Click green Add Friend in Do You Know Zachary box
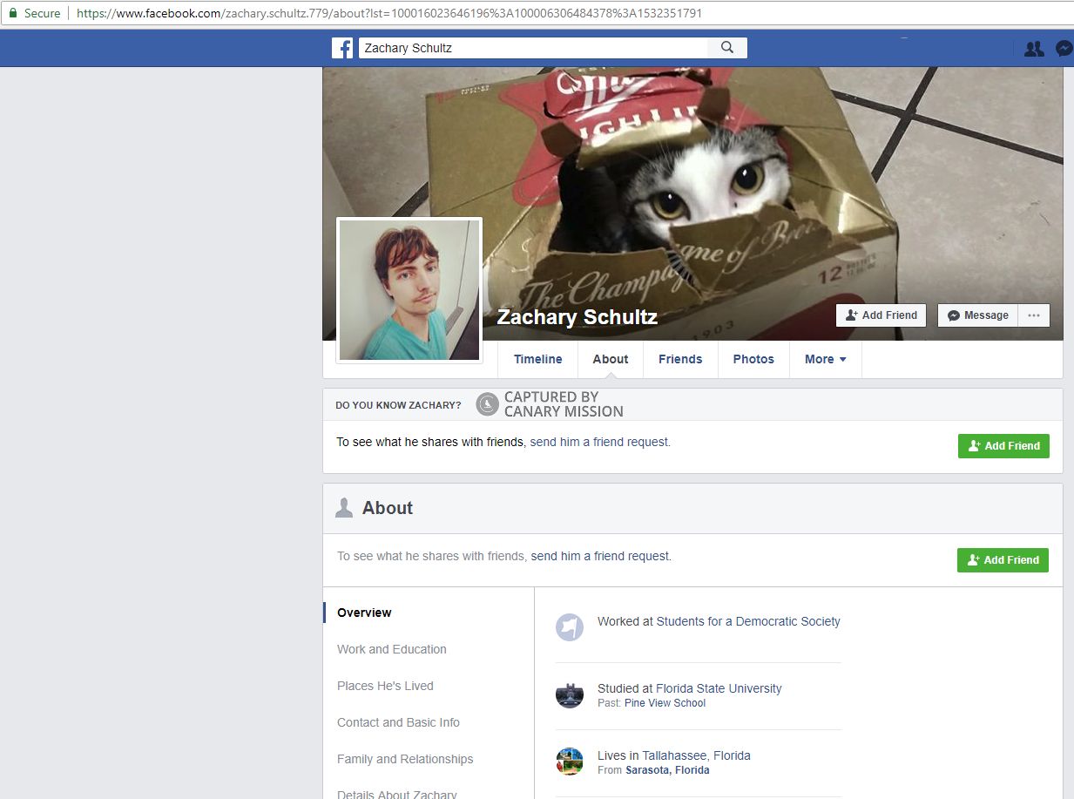Screen dimensions: 1074x799 point(1003,445)
